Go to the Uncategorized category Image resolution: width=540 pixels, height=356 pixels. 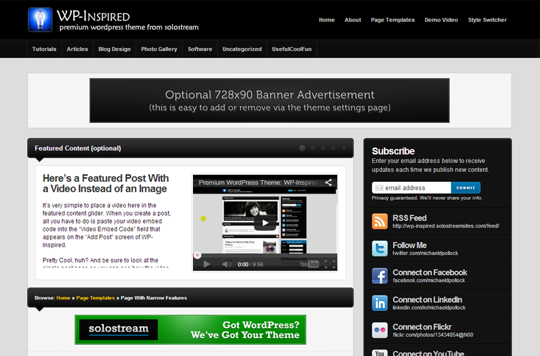coord(242,49)
